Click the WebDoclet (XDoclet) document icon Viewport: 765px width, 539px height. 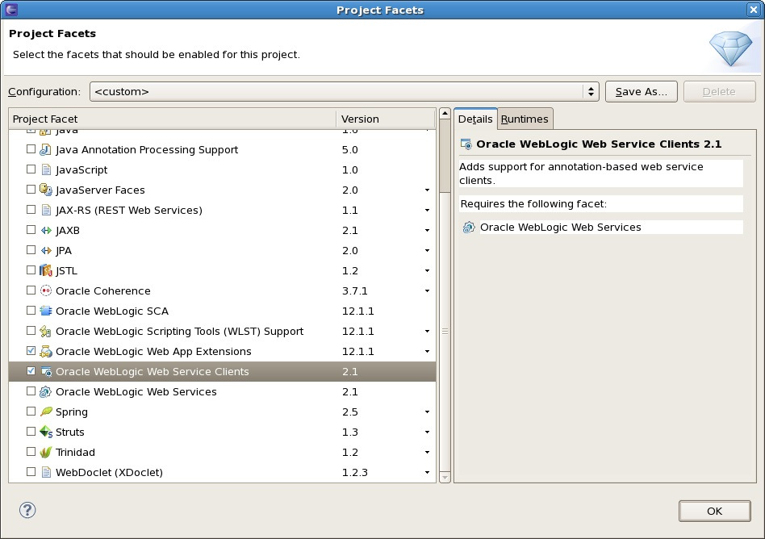pos(46,472)
